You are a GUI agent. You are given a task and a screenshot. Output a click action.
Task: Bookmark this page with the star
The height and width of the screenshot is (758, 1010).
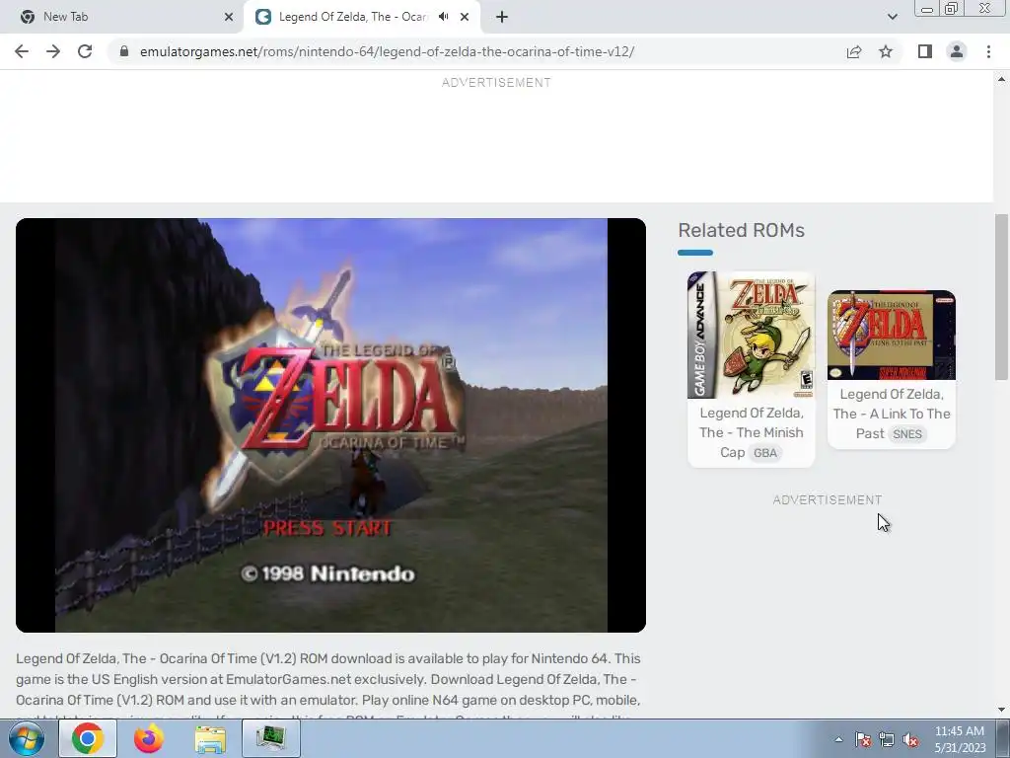coord(886,51)
